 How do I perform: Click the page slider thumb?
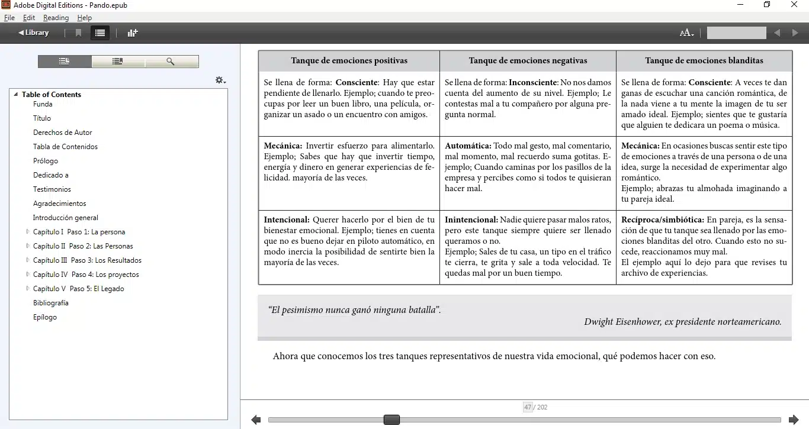[x=391, y=420]
